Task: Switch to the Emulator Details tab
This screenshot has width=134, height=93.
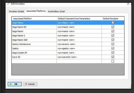Action: pos(16,11)
